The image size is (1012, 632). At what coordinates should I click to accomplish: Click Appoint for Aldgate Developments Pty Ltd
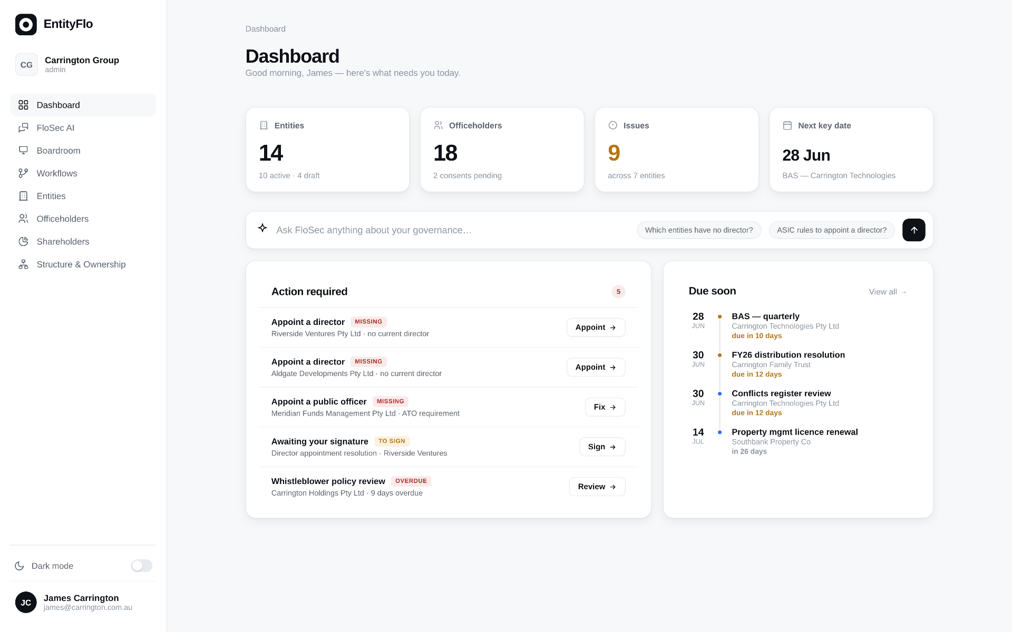pyautogui.click(x=596, y=367)
